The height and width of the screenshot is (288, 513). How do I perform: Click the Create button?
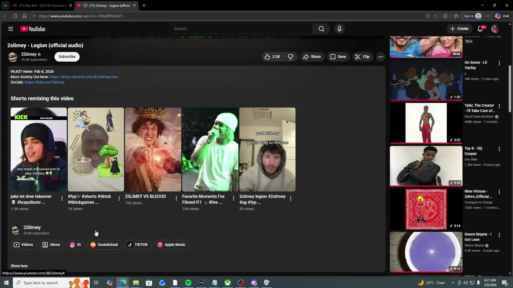click(x=459, y=29)
